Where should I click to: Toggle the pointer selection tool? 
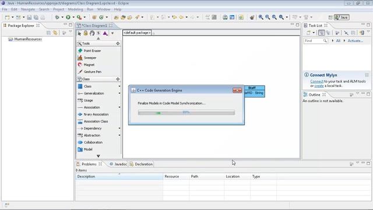click(x=79, y=33)
